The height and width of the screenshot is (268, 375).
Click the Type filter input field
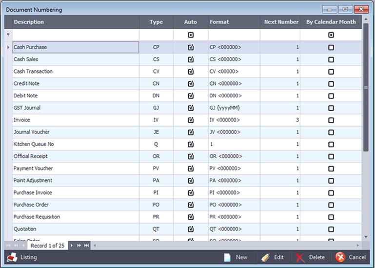[156, 35]
